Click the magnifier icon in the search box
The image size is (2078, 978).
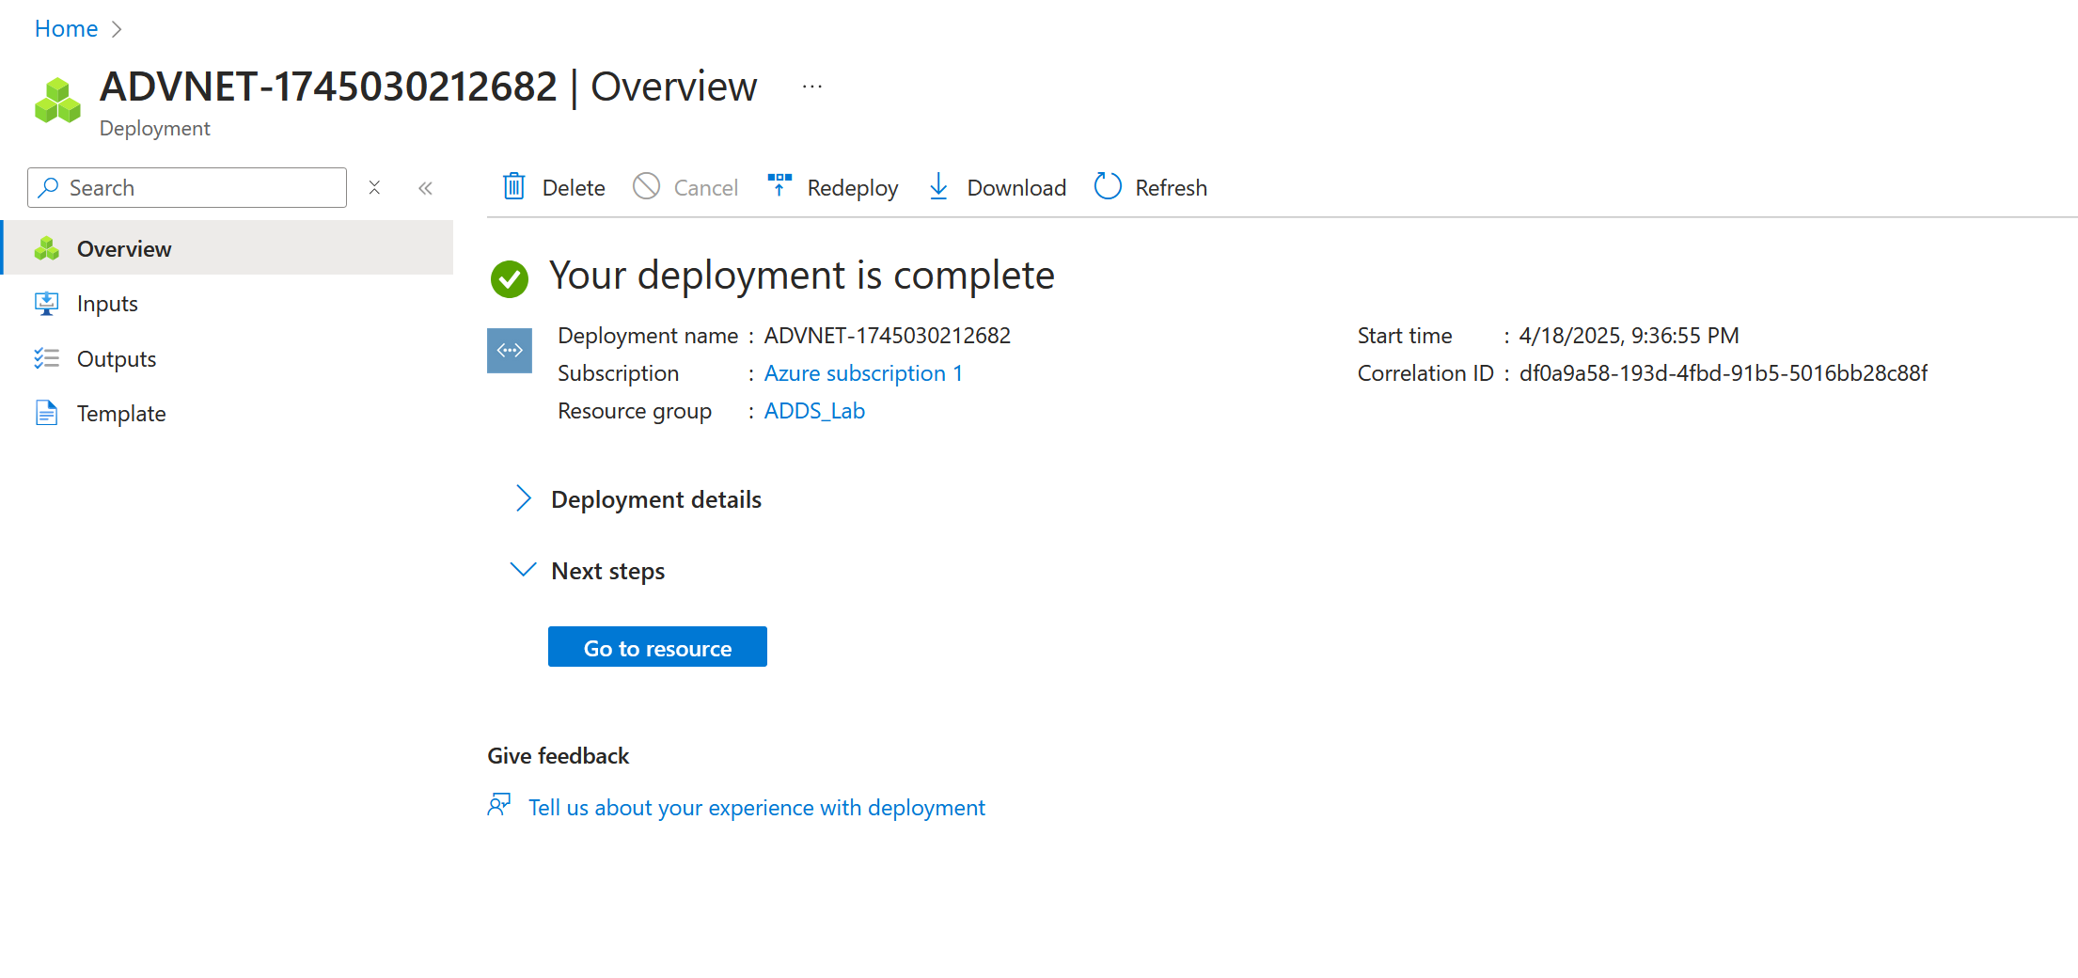point(49,187)
